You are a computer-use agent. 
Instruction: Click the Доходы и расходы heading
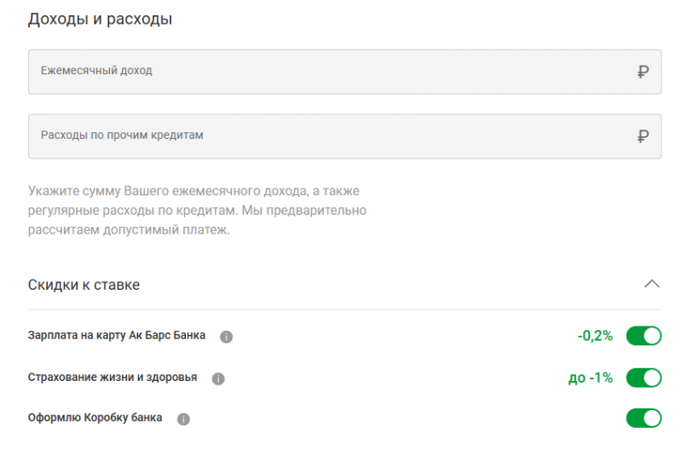(100, 19)
